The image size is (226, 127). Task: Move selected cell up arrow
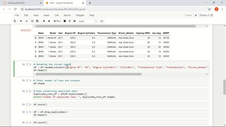(x=44, y=21)
